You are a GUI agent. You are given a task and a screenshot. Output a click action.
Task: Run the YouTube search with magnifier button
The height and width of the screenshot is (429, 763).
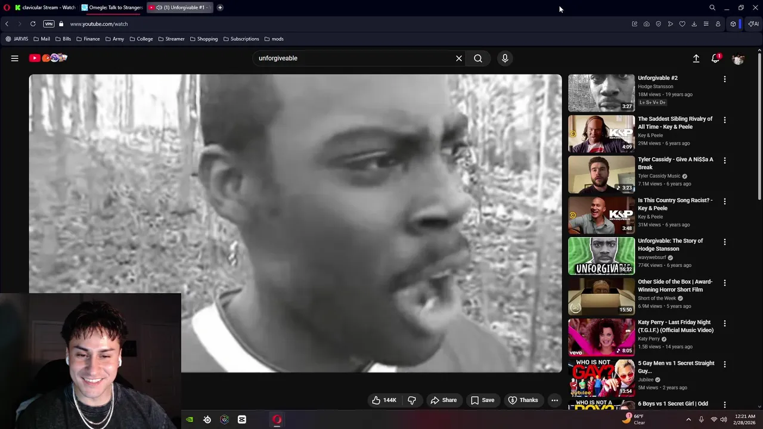(x=478, y=58)
